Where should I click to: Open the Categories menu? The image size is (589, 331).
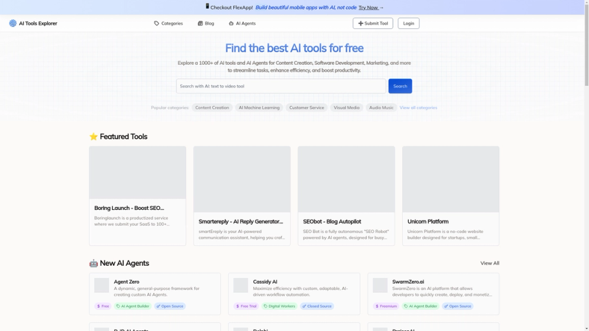tap(168, 24)
